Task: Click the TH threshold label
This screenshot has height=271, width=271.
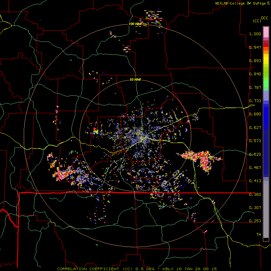Action: pyautogui.click(x=259, y=235)
